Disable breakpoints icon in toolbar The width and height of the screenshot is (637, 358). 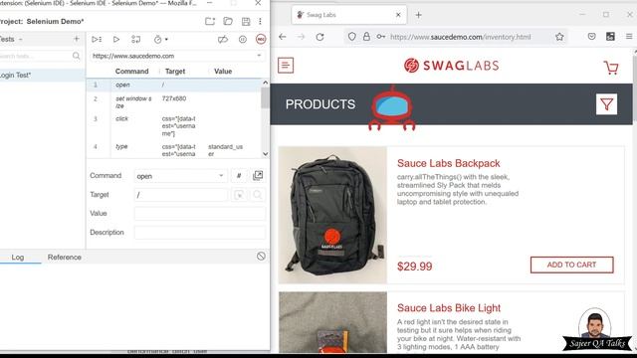(223, 40)
